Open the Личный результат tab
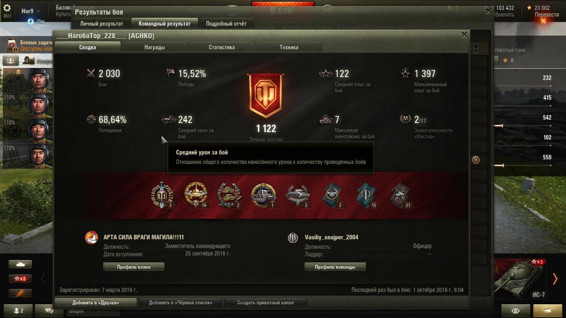566x318 pixels. click(x=101, y=24)
